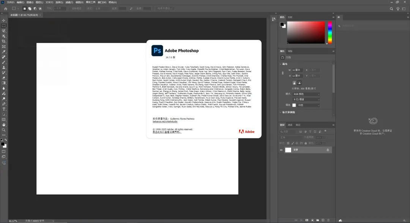Viewport: 410px width, 223px height.
Task: Switch to the 通道 channels tab
Action: pyautogui.click(x=290, y=125)
